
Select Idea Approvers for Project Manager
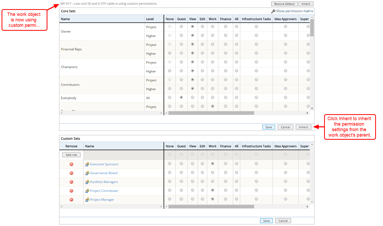pyautogui.click(x=286, y=199)
